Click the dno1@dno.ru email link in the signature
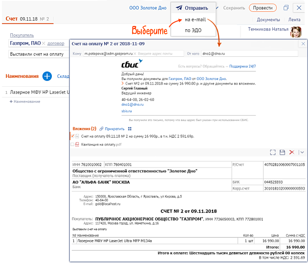Image resolution: width=308 pixels, height=263 pixels. (132, 104)
